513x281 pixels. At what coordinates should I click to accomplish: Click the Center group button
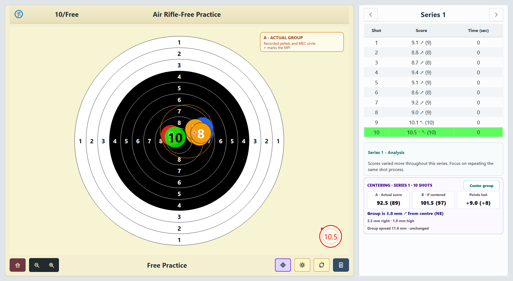(482, 186)
